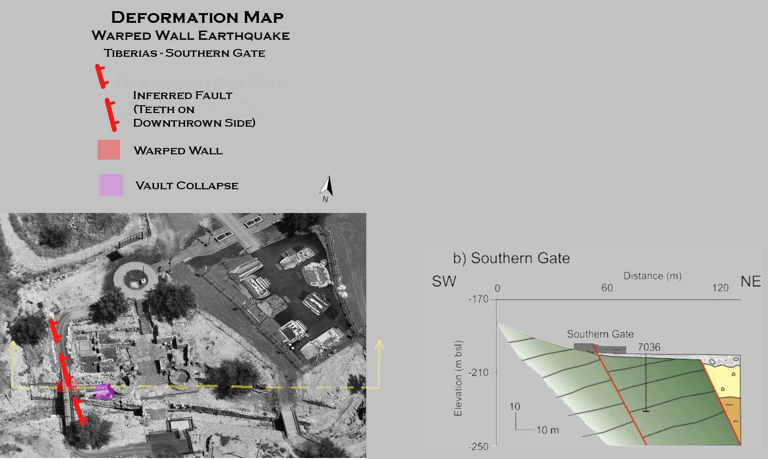Click the 10 m scale bar label
The image size is (768, 459).
pyautogui.click(x=547, y=430)
